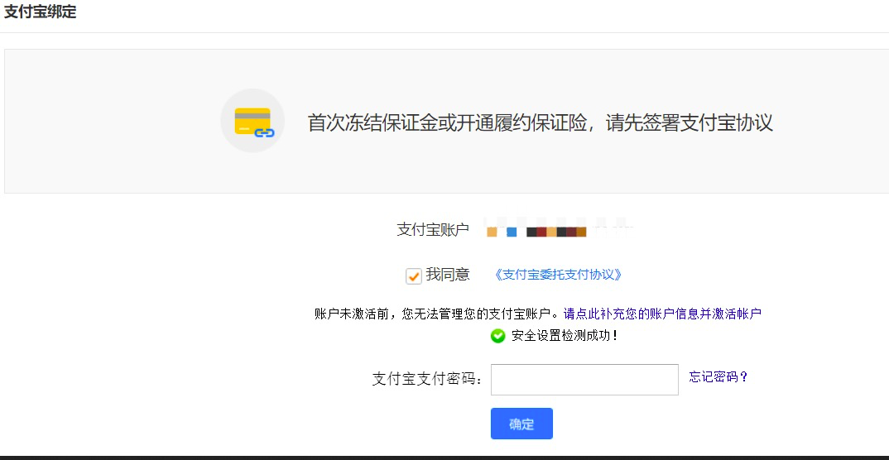Click the 忘记密码？ link
This screenshot has height=460, width=889.
tap(718, 377)
